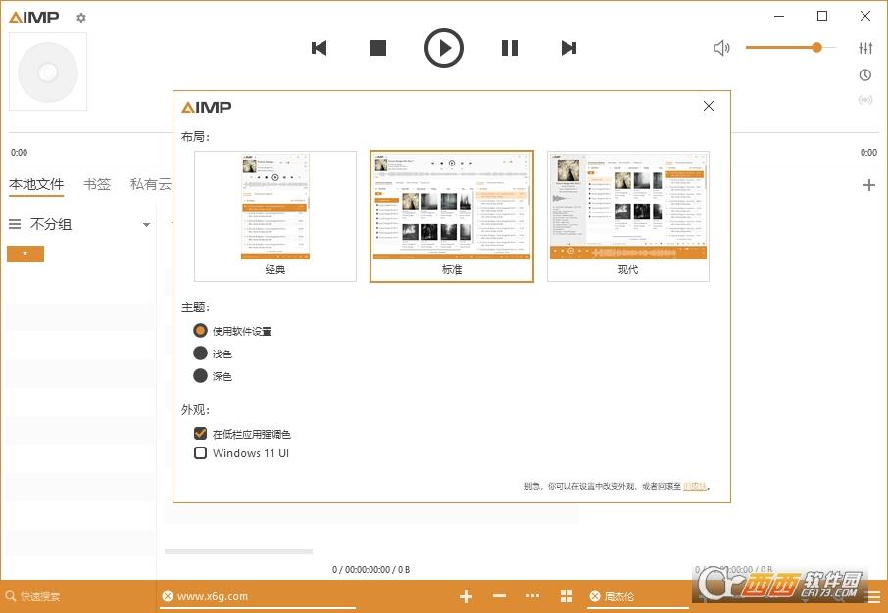The height and width of the screenshot is (613, 888).
Task: Skip to the previous track
Action: tap(320, 48)
